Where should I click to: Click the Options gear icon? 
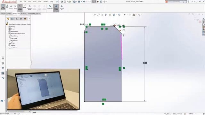click(x=105, y=2)
